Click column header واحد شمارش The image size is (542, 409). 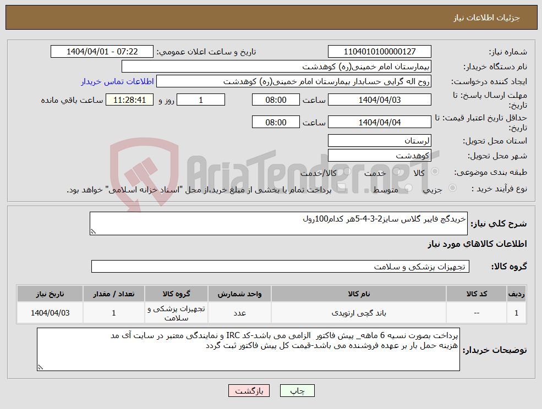tap(239, 294)
